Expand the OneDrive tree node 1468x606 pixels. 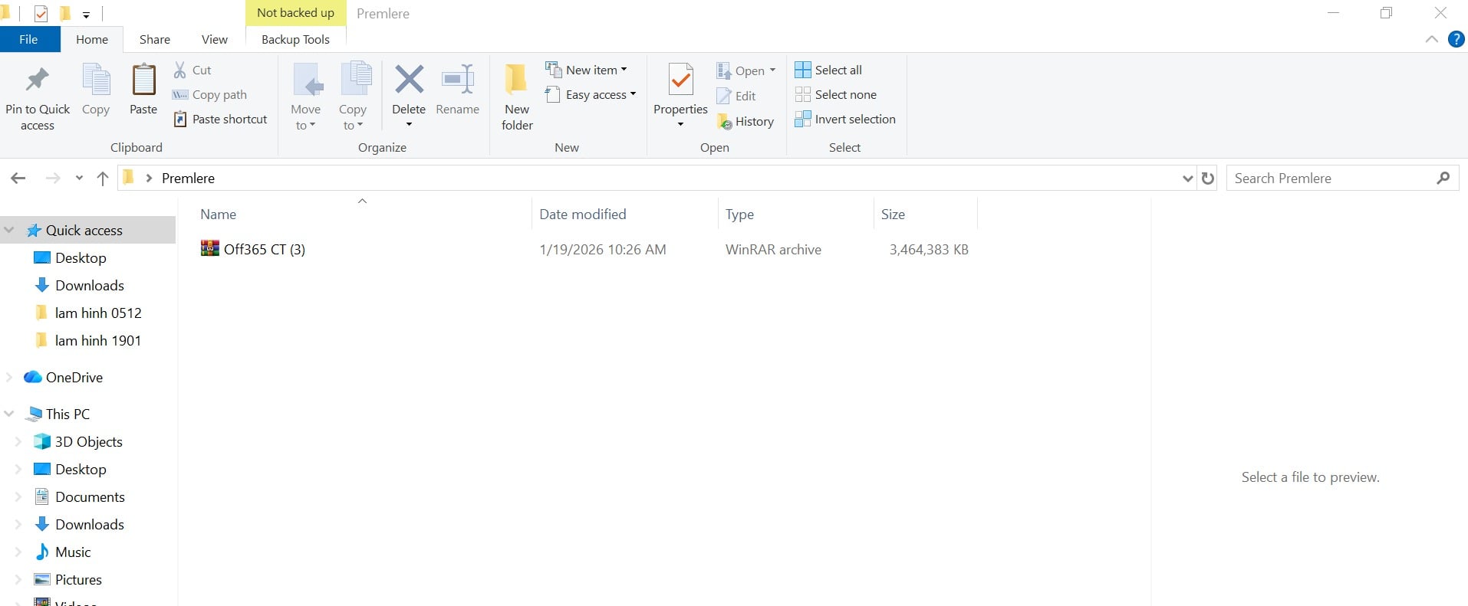point(9,377)
